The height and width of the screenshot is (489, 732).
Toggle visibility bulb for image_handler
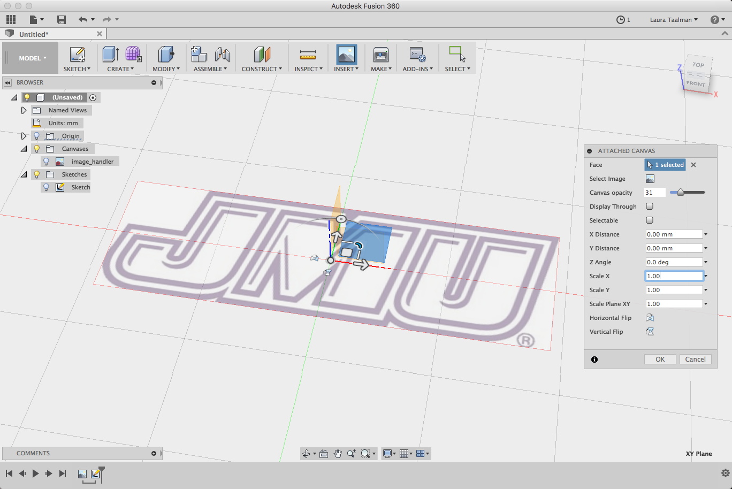point(46,162)
